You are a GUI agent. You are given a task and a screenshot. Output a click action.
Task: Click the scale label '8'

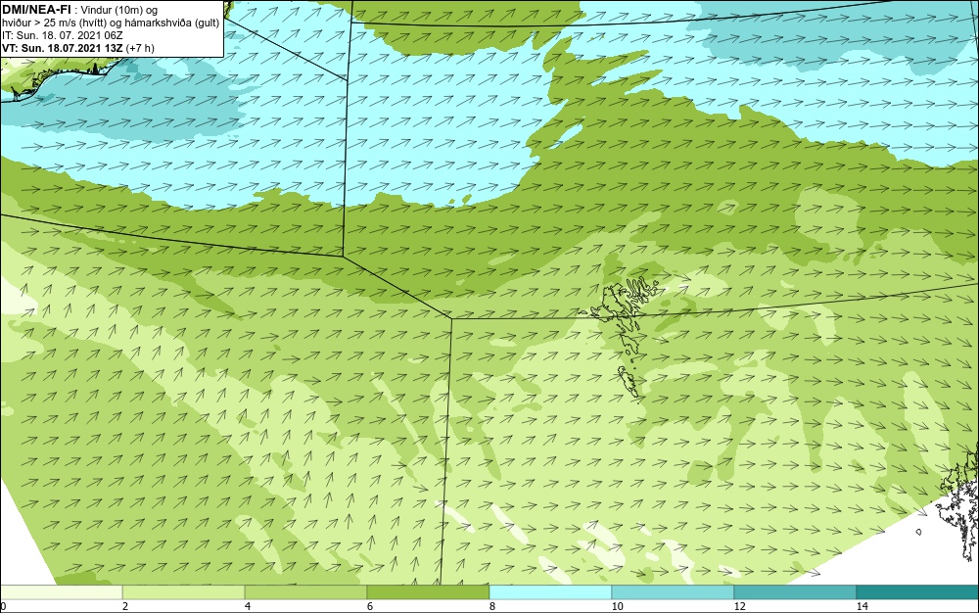[492, 606]
